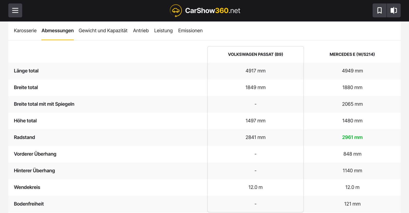Switch to the Antrieb tab
Viewport: 409px width, 213px height.
pos(141,31)
